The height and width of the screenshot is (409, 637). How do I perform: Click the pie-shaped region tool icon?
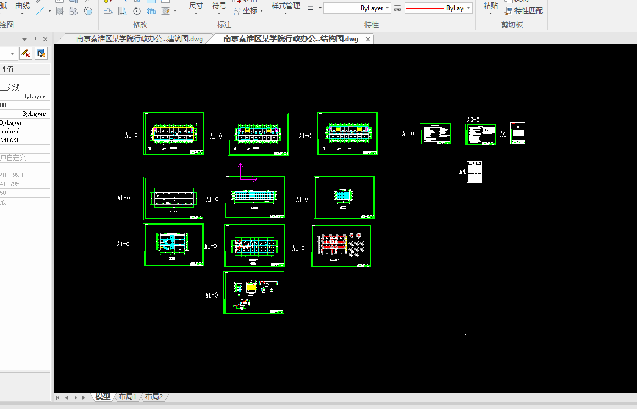point(88,11)
